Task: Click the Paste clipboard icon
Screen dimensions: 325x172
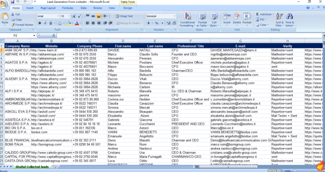Action: click(5, 16)
